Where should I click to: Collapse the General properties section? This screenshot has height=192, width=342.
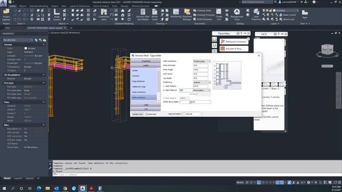pos(44,44)
